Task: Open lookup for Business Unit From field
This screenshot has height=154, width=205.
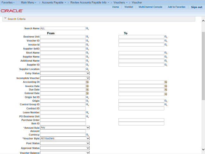Action: click(x=87, y=37)
